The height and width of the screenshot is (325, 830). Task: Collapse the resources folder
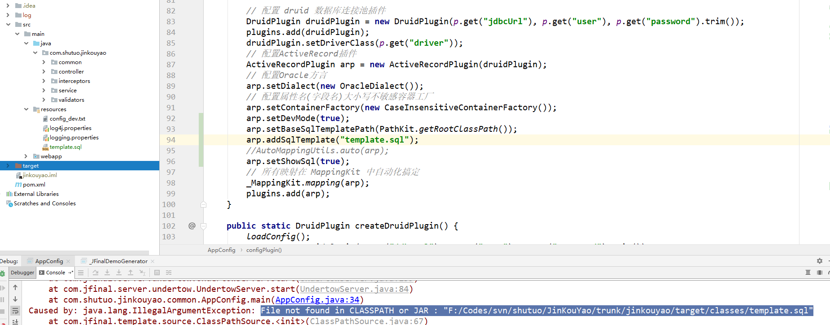pyautogui.click(x=26, y=109)
